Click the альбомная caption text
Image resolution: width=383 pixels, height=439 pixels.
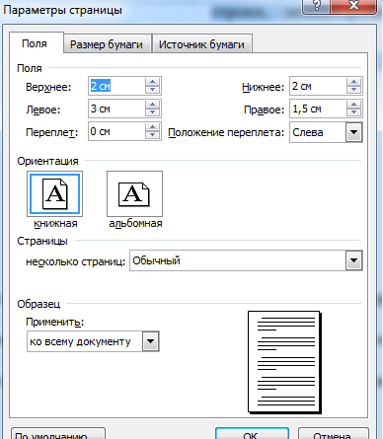[x=135, y=224]
